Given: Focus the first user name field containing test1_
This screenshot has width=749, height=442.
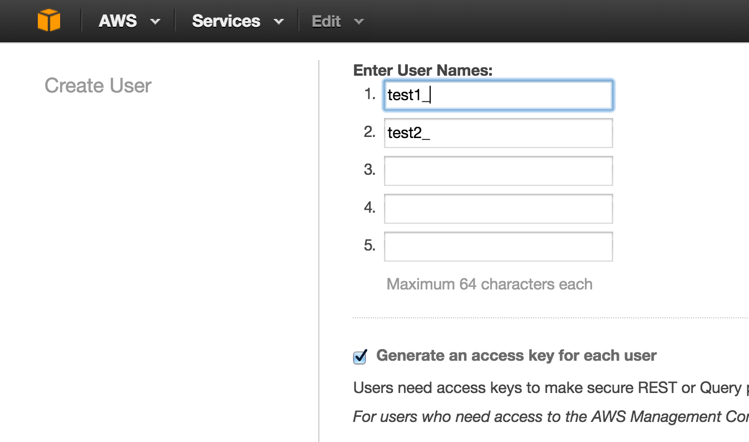Looking at the screenshot, I should 499,95.
